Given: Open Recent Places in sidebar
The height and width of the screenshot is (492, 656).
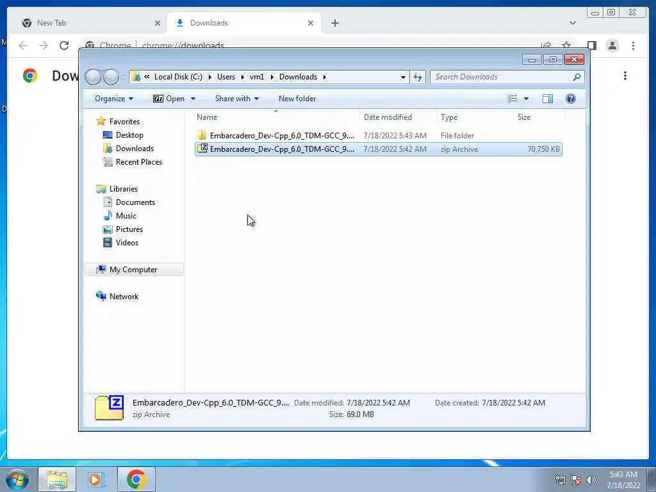Looking at the screenshot, I should 138,162.
